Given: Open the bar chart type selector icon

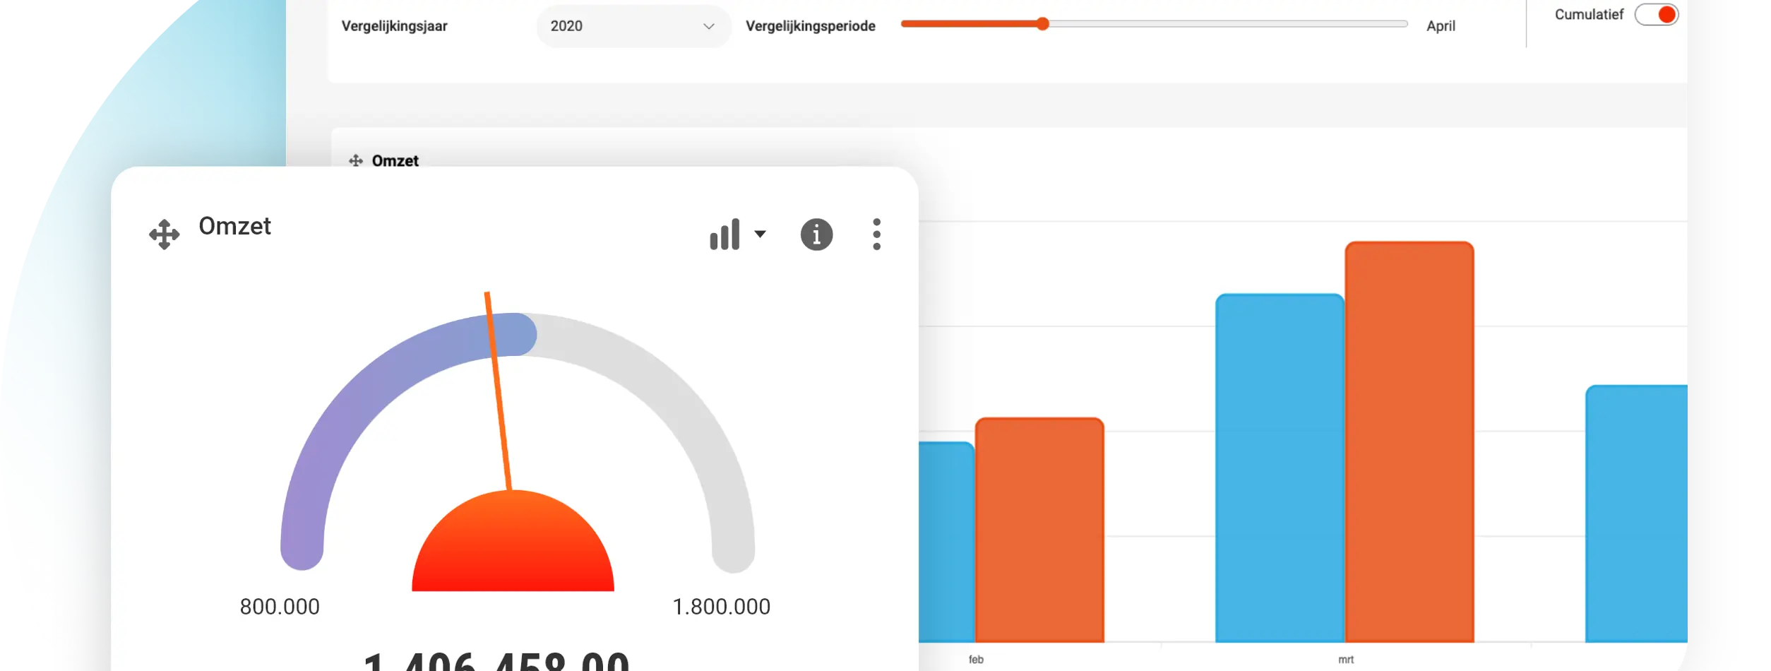Looking at the screenshot, I should pos(724,234).
